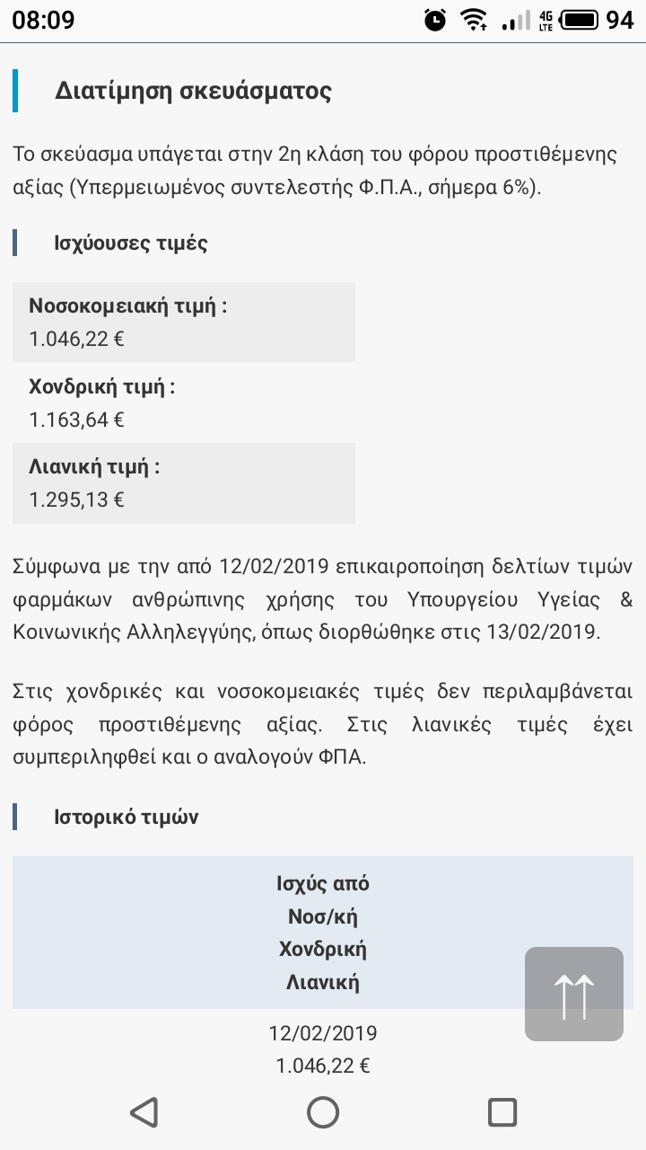646x1150 pixels.
Task: Tap the Wi-Fi status icon
Action: coord(473,20)
